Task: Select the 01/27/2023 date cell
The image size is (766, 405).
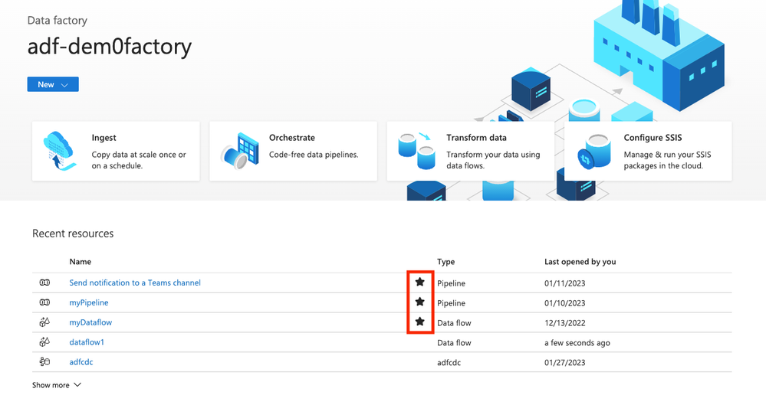Action: pos(565,363)
